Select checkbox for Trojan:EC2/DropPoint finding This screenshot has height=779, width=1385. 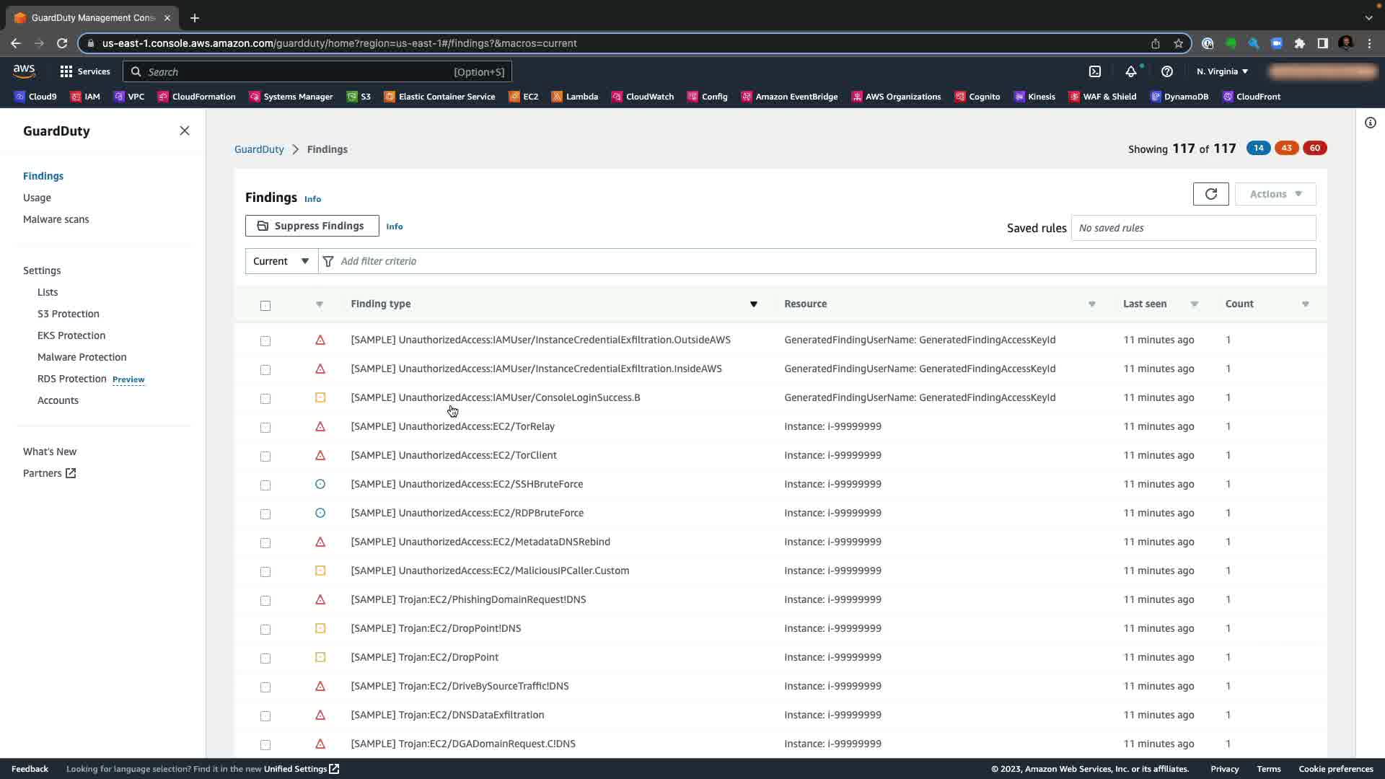(265, 658)
